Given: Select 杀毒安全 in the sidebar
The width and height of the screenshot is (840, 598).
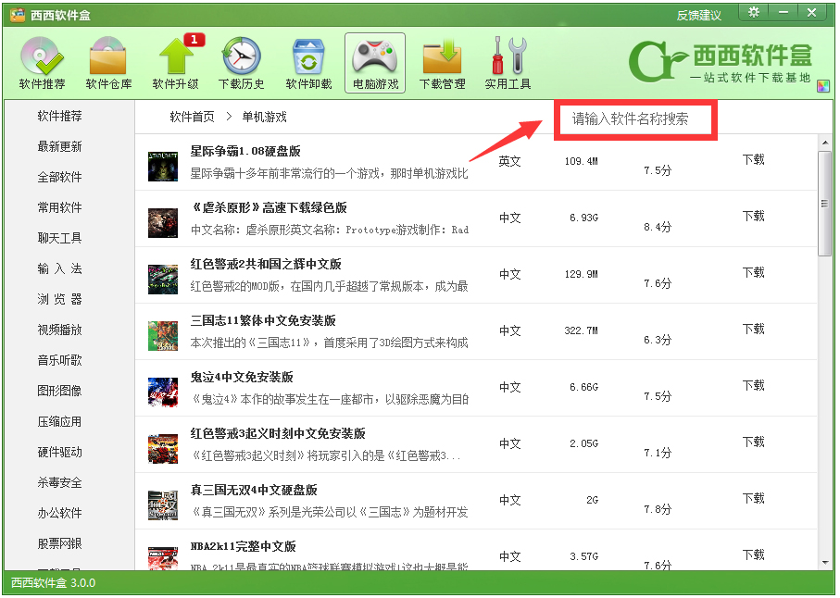Looking at the screenshot, I should tap(60, 482).
